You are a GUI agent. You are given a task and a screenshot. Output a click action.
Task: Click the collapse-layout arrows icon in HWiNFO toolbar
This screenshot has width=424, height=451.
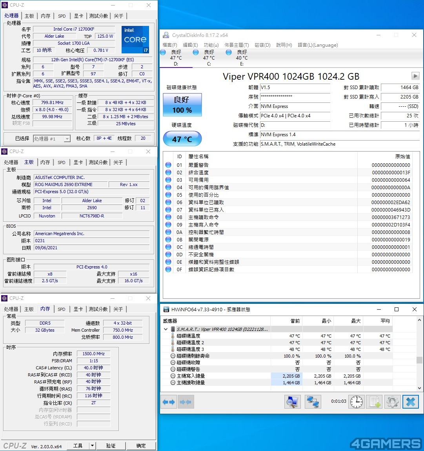tap(186, 402)
